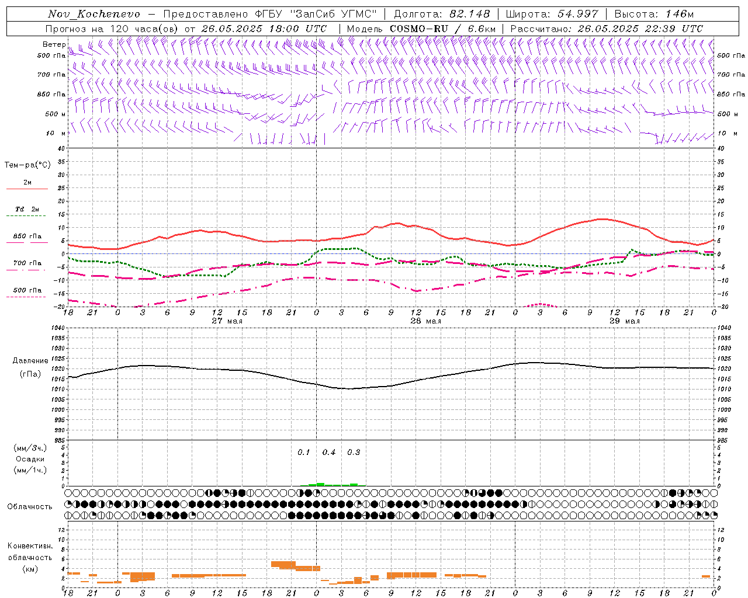Select the (мм/1ч.) precipitation unit label
This screenshot has width=748, height=598.
tap(30, 470)
